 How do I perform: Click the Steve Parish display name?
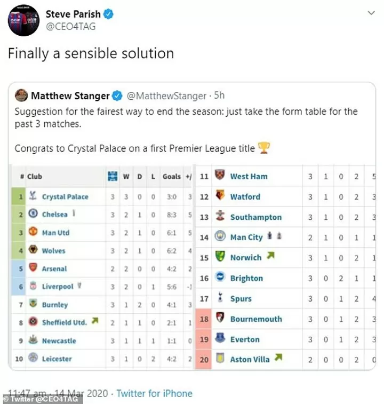coord(73,14)
